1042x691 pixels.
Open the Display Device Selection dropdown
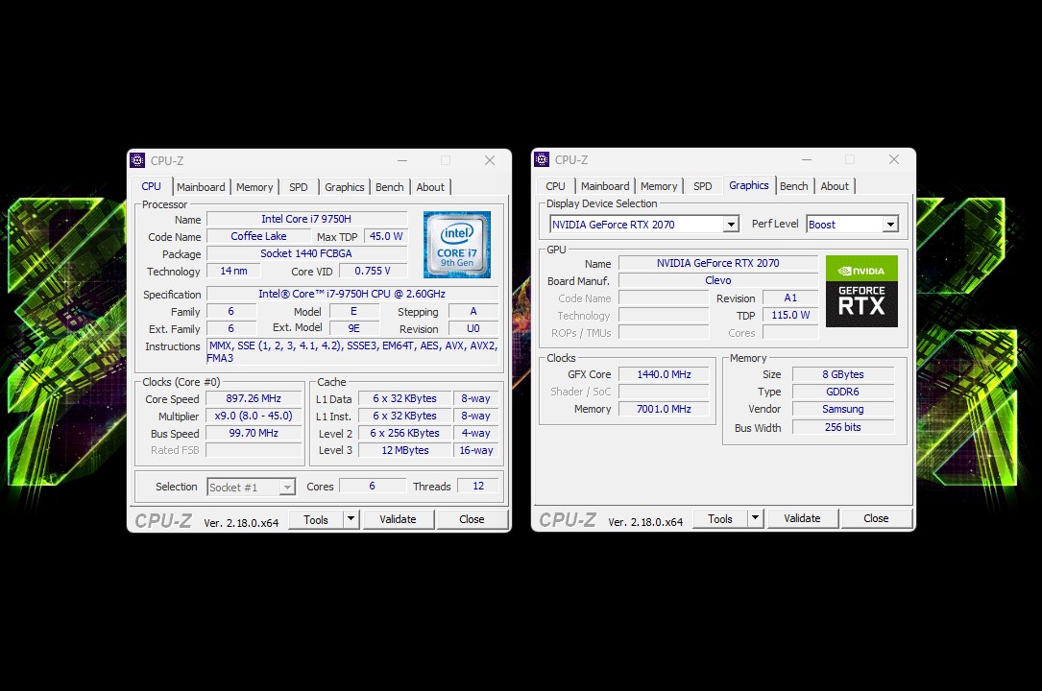click(x=730, y=225)
